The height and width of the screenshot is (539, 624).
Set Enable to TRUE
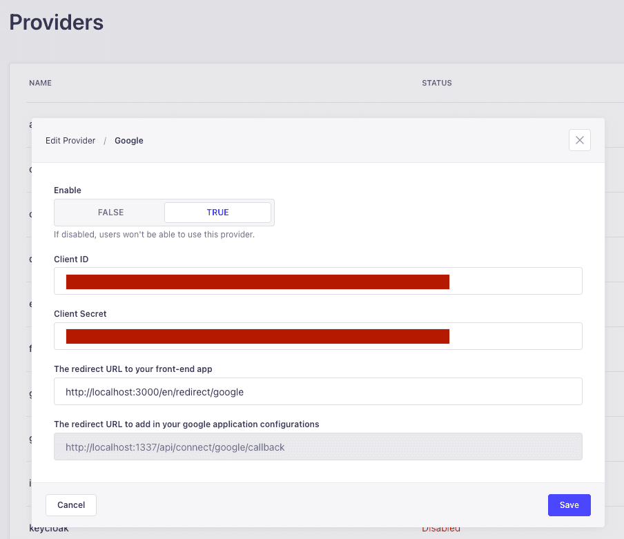[x=217, y=212]
